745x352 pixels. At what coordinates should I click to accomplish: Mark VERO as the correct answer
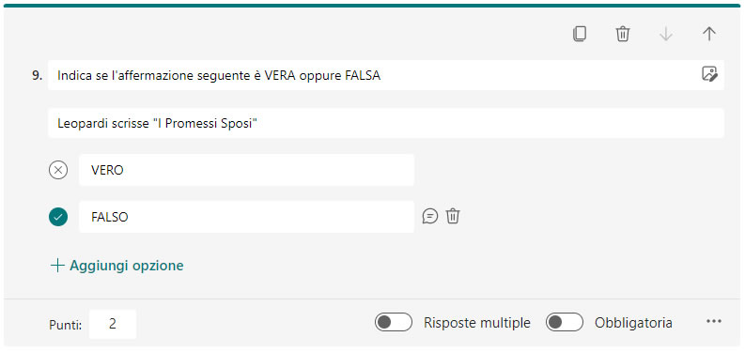[58, 170]
